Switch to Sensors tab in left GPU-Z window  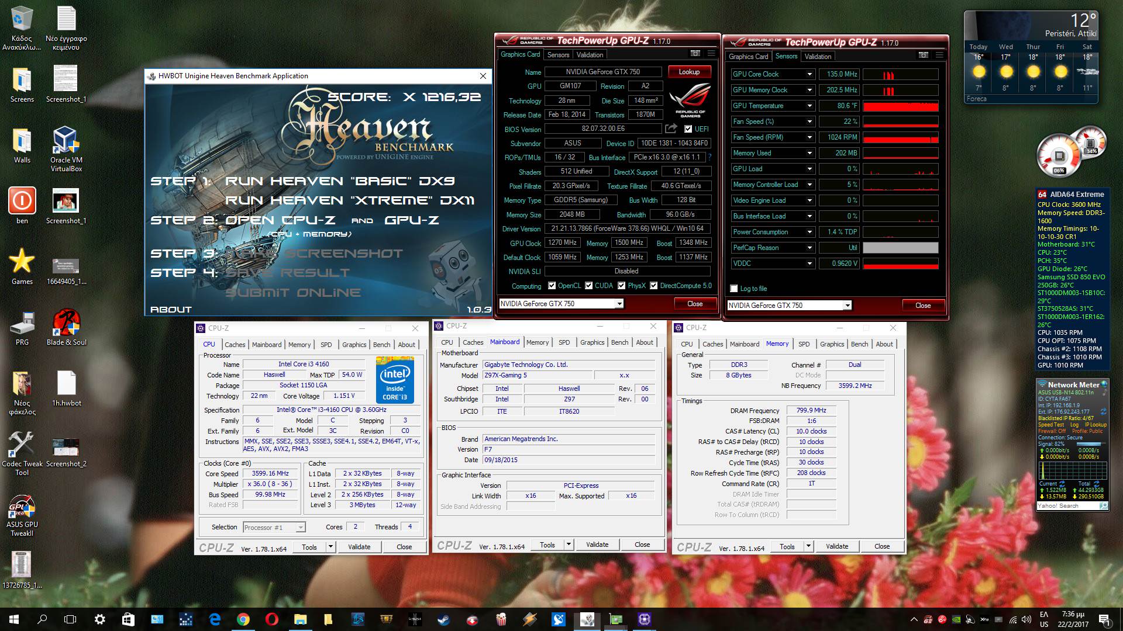[558, 55]
